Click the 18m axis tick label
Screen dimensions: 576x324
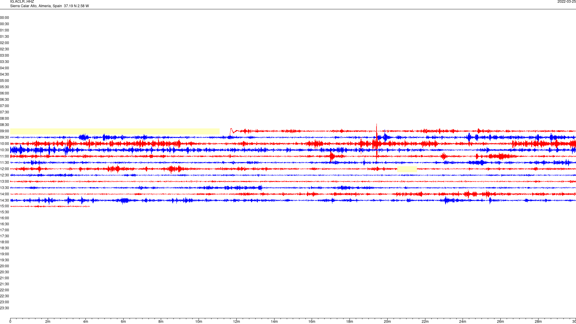pos(349,322)
